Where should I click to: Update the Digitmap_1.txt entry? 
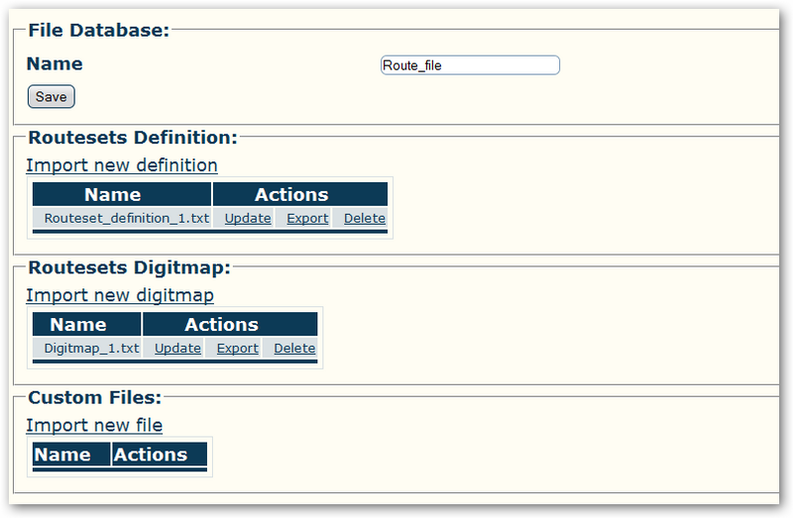[177, 349]
